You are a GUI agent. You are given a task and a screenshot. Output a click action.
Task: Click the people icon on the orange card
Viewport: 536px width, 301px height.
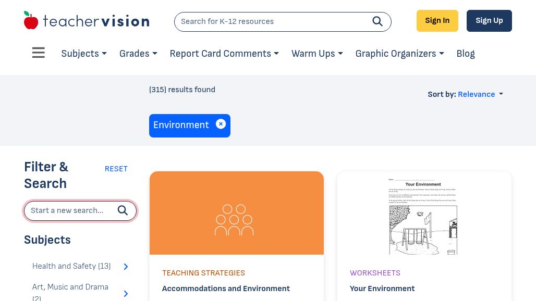(234, 219)
